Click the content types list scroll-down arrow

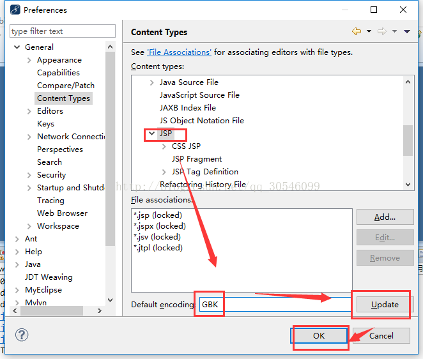pos(408,185)
